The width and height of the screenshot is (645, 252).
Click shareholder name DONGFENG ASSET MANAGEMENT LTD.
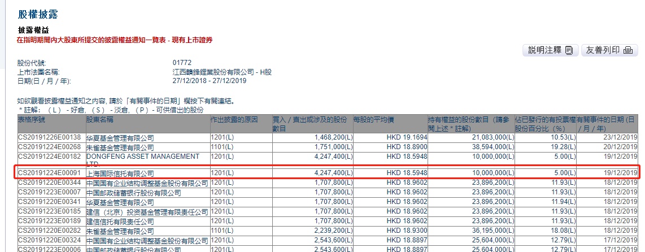coord(143,160)
